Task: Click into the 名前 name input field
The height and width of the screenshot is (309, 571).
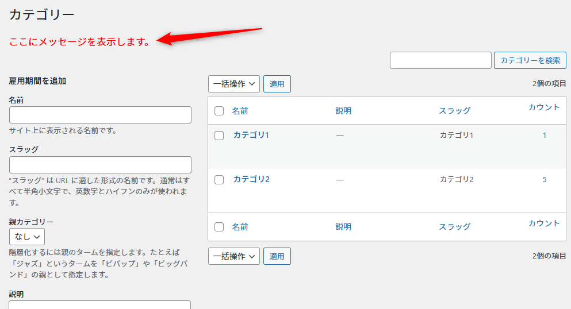Action: (100, 115)
